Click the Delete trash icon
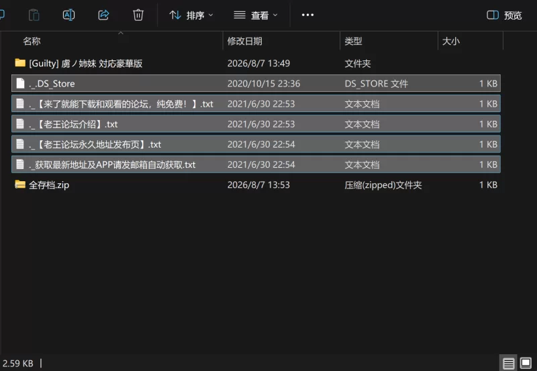 [x=138, y=15]
